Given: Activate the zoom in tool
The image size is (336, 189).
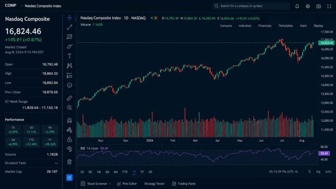Looking at the screenshot, I should [70, 108].
